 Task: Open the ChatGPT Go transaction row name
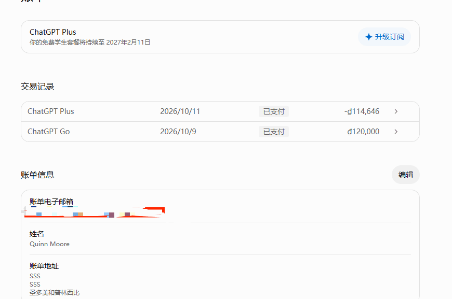point(49,132)
